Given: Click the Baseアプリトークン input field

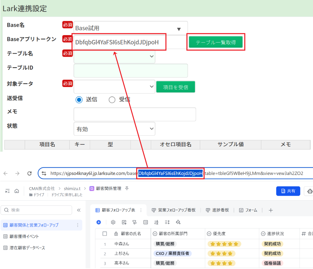Looking at the screenshot, I should click(131, 42).
